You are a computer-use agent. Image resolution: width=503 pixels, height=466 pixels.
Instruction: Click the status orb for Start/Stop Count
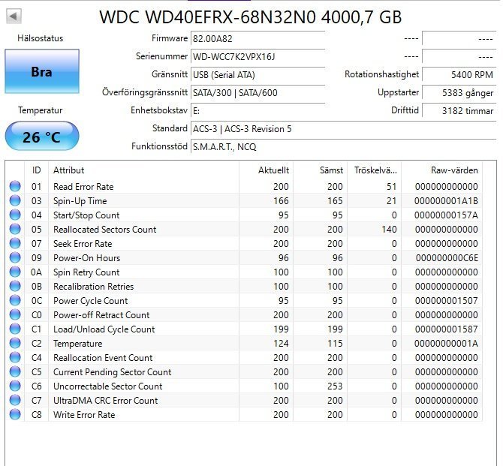(x=15, y=215)
